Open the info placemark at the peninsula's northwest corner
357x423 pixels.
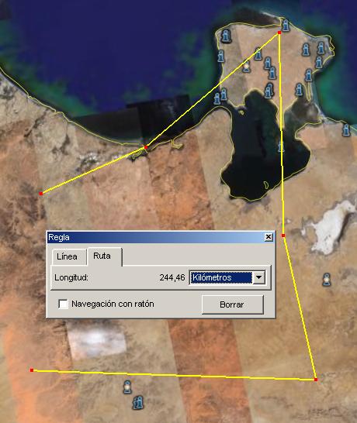[225, 36]
